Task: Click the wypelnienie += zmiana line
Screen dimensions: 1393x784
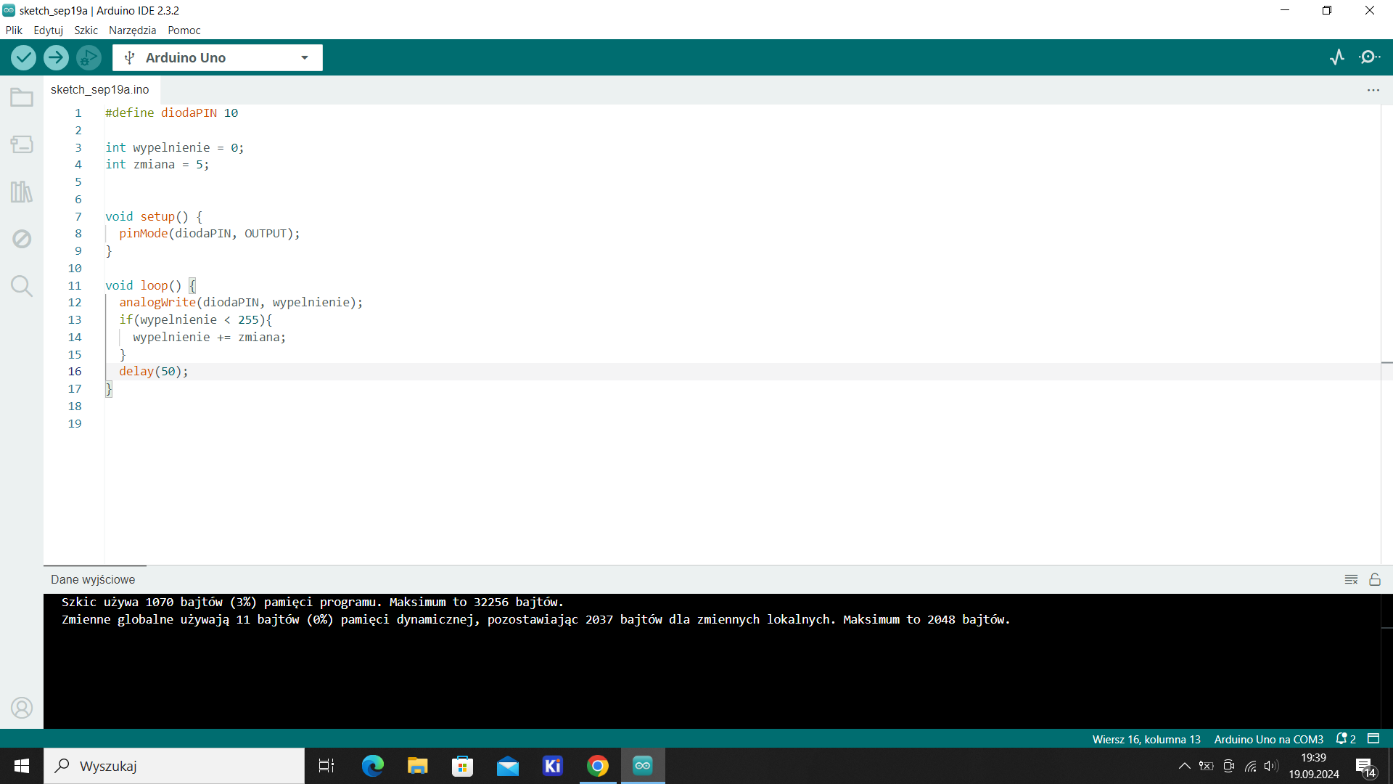Action: (210, 338)
